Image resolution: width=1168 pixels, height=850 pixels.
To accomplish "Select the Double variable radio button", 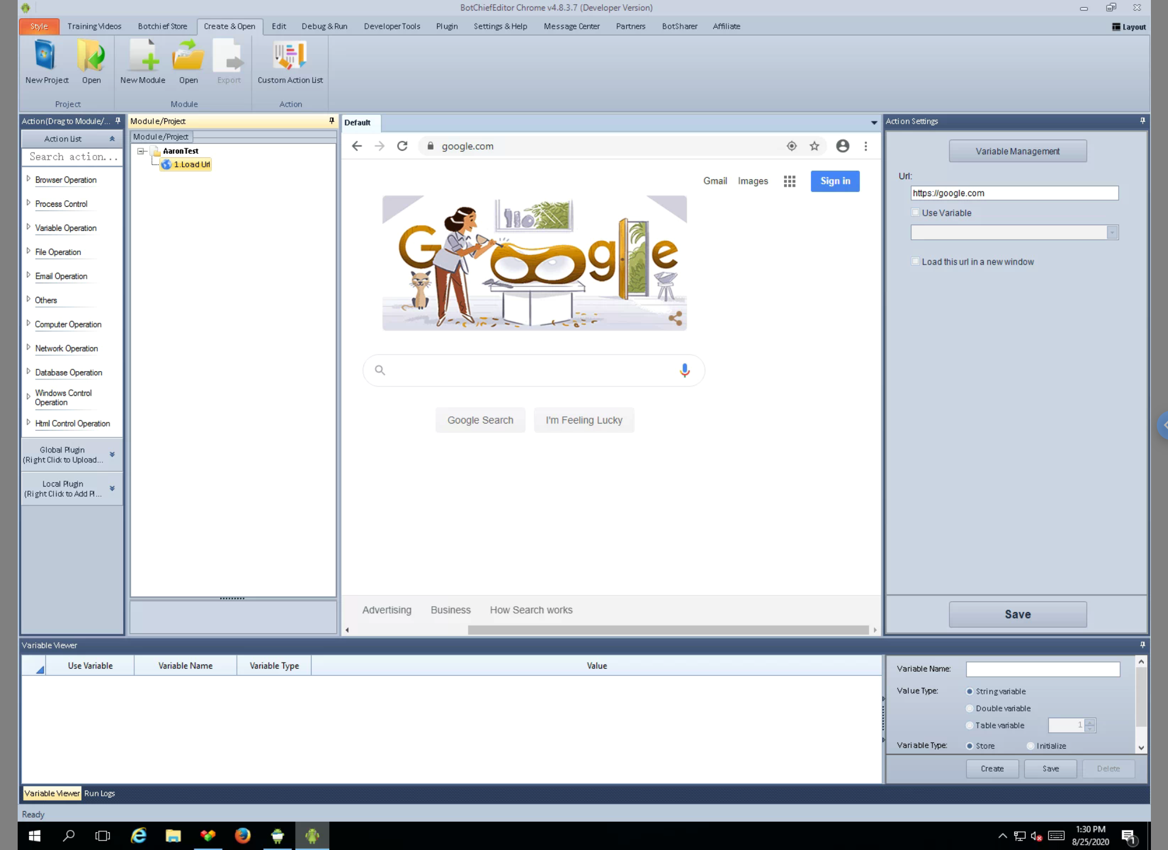I will click(x=970, y=708).
